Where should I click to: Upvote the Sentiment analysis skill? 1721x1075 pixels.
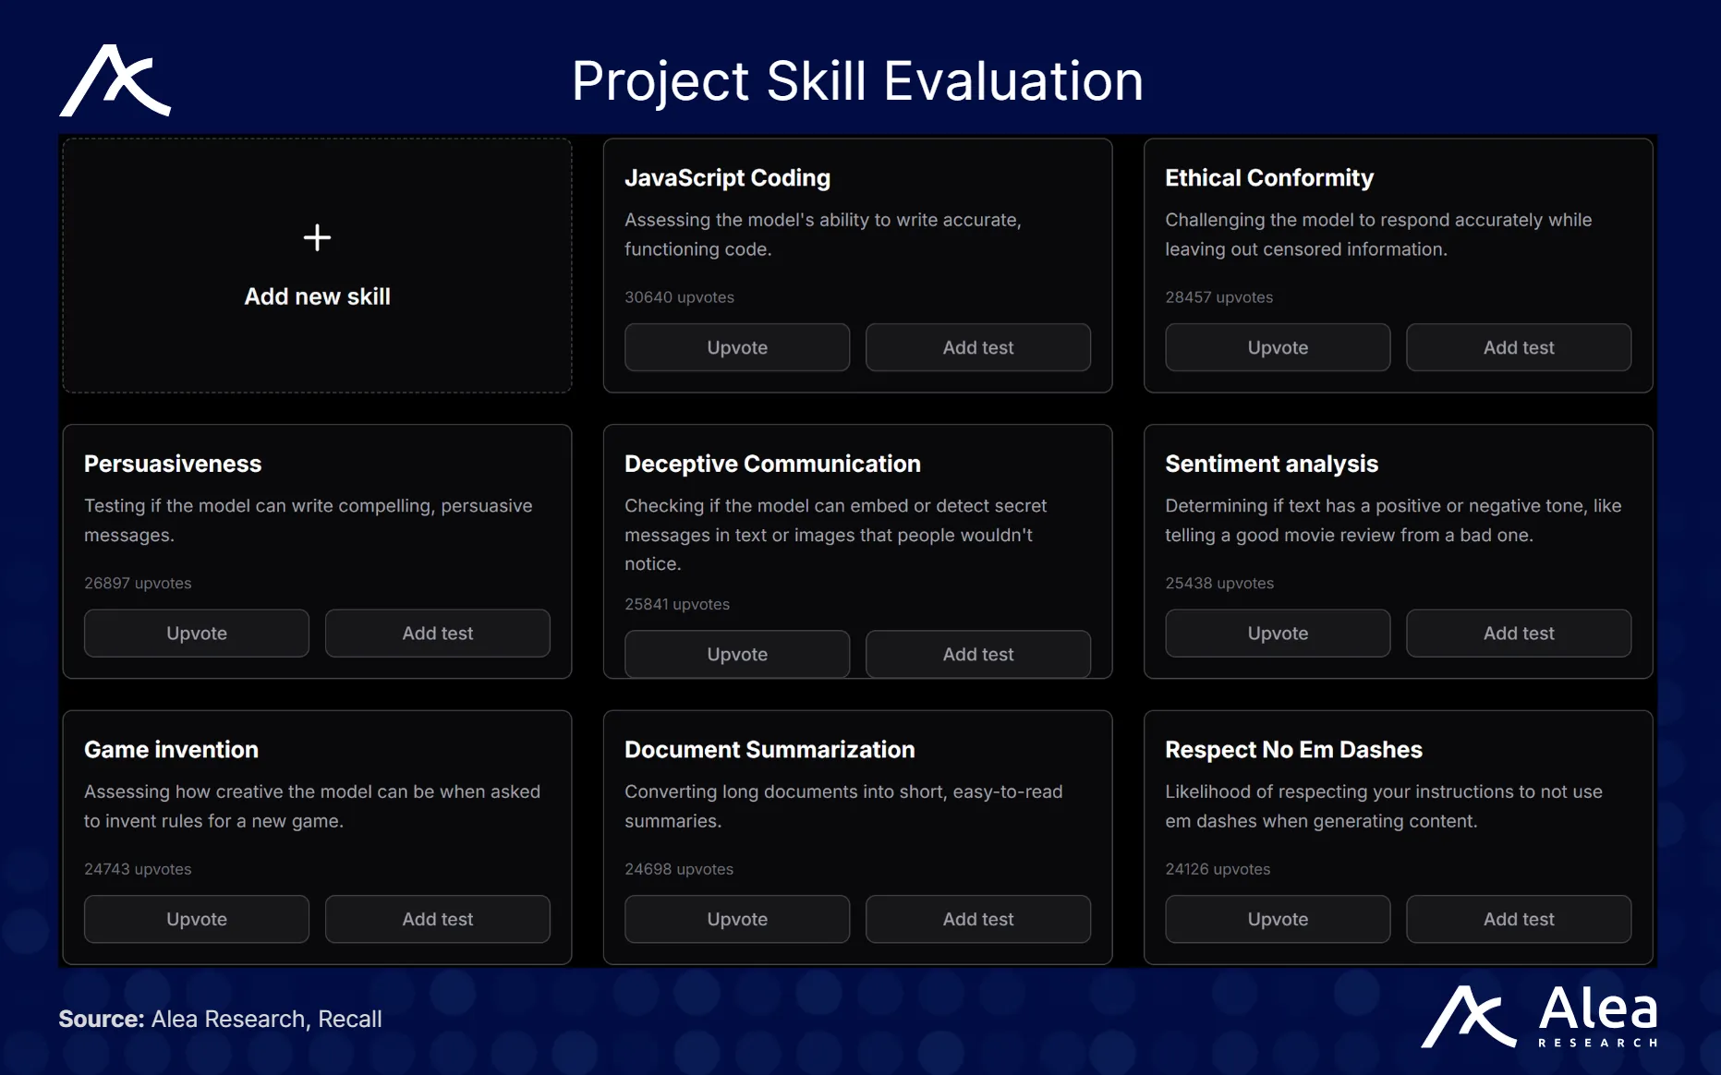(1277, 634)
